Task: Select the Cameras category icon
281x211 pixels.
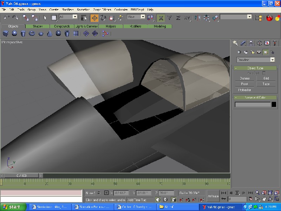Action: coord(259,52)
